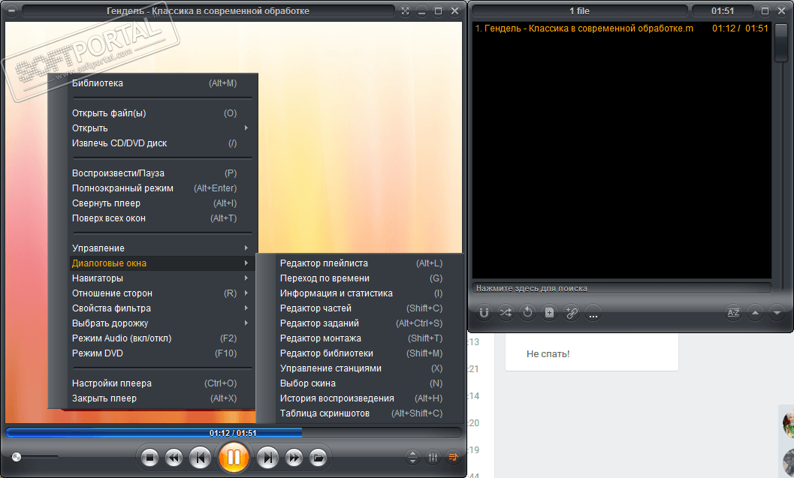Move playlist item up
The image size is (794, 478).
click(755, 313)
